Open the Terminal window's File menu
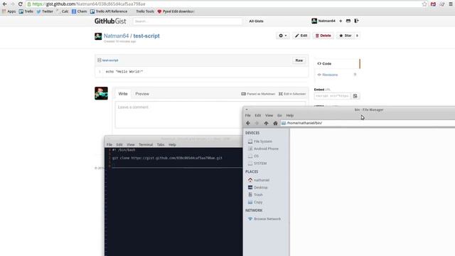 coord(109,144)
